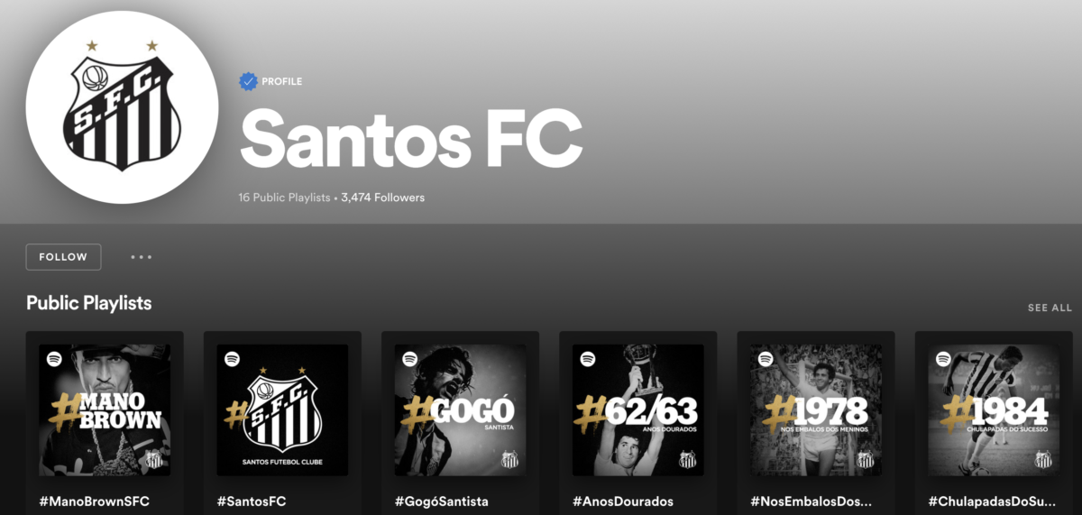
Task: Open the #ManoBrownSFC playlist cover
Action: (105, 409)
